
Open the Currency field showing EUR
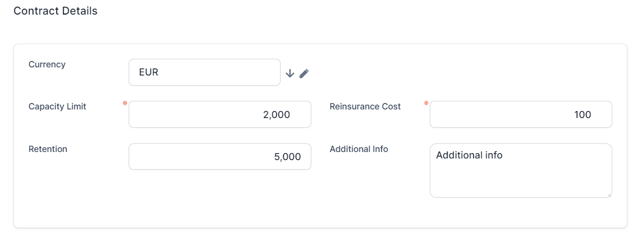[x=205, y=72]
